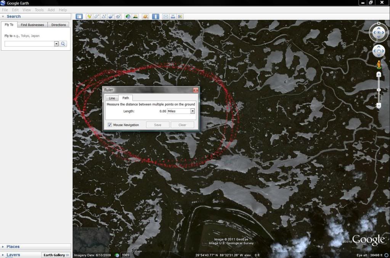
Task: Click the streaming status indicator circle
Action: 386,255
